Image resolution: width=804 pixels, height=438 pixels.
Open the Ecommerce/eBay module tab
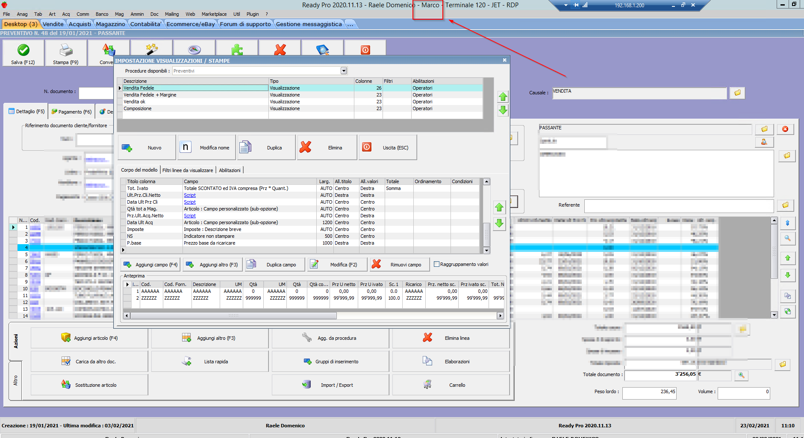pos(191,24)
